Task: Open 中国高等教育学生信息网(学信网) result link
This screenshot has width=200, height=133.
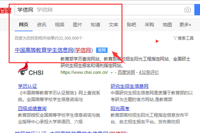Action: coord(54,50)
